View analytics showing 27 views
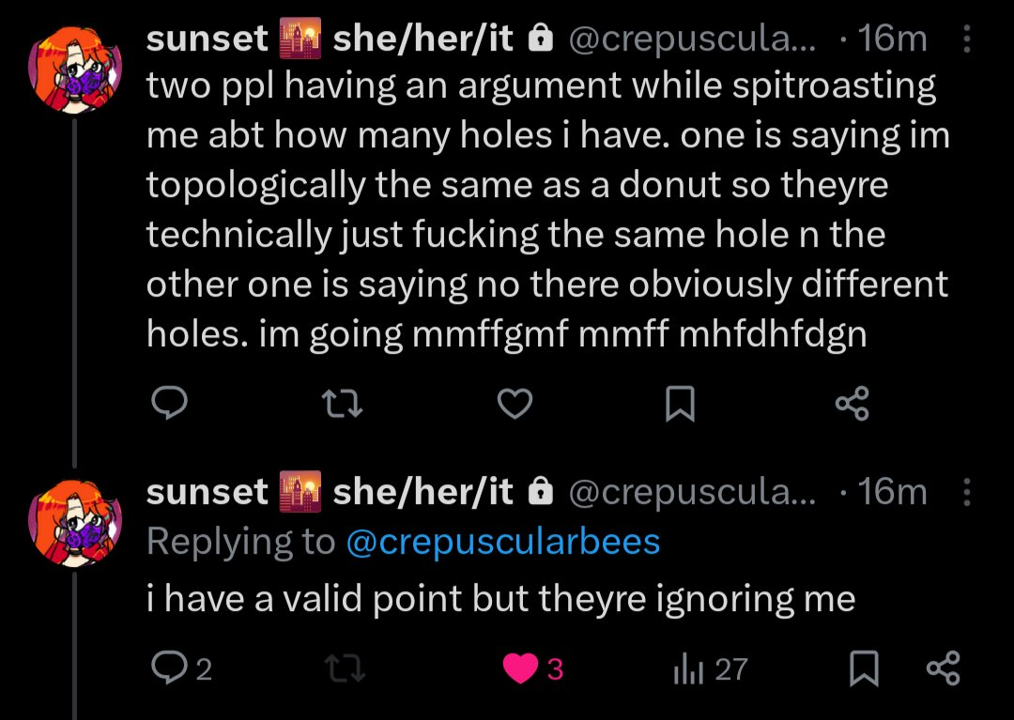 [710, 668]
